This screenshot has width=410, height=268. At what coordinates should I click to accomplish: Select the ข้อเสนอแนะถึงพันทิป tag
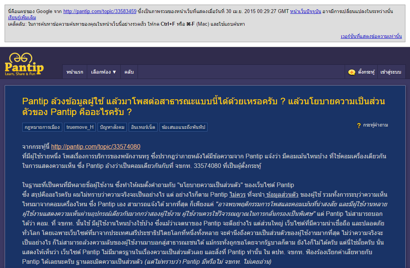tap(183, 127)
